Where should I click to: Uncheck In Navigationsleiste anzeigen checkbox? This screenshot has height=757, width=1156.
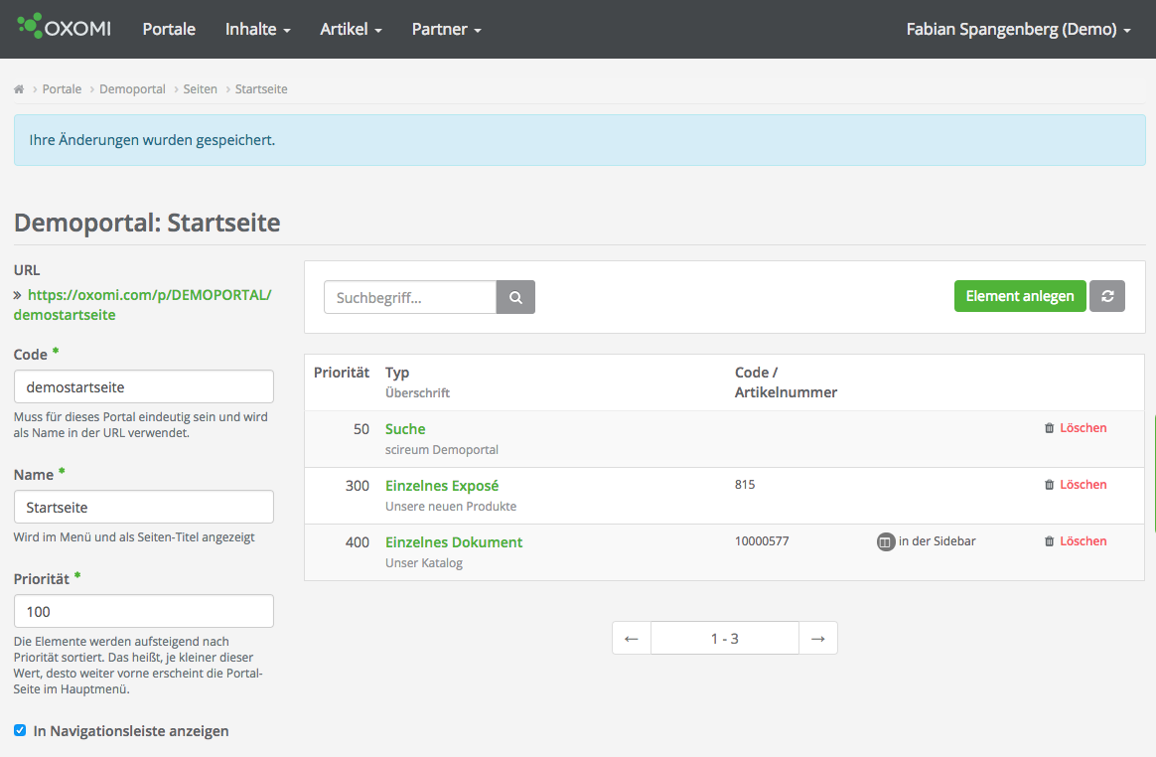point(20,731)
